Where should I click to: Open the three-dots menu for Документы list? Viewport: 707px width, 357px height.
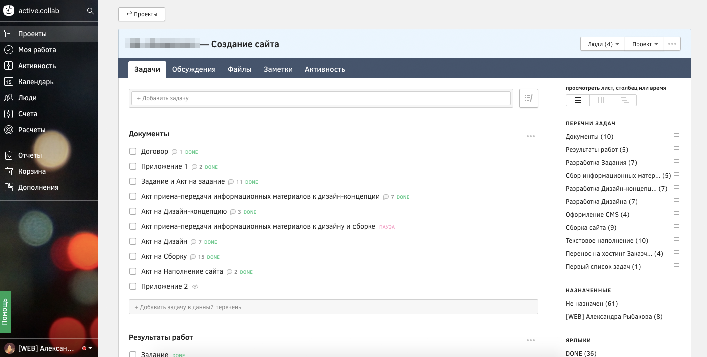pyautogui.click(x=531, y=136)
